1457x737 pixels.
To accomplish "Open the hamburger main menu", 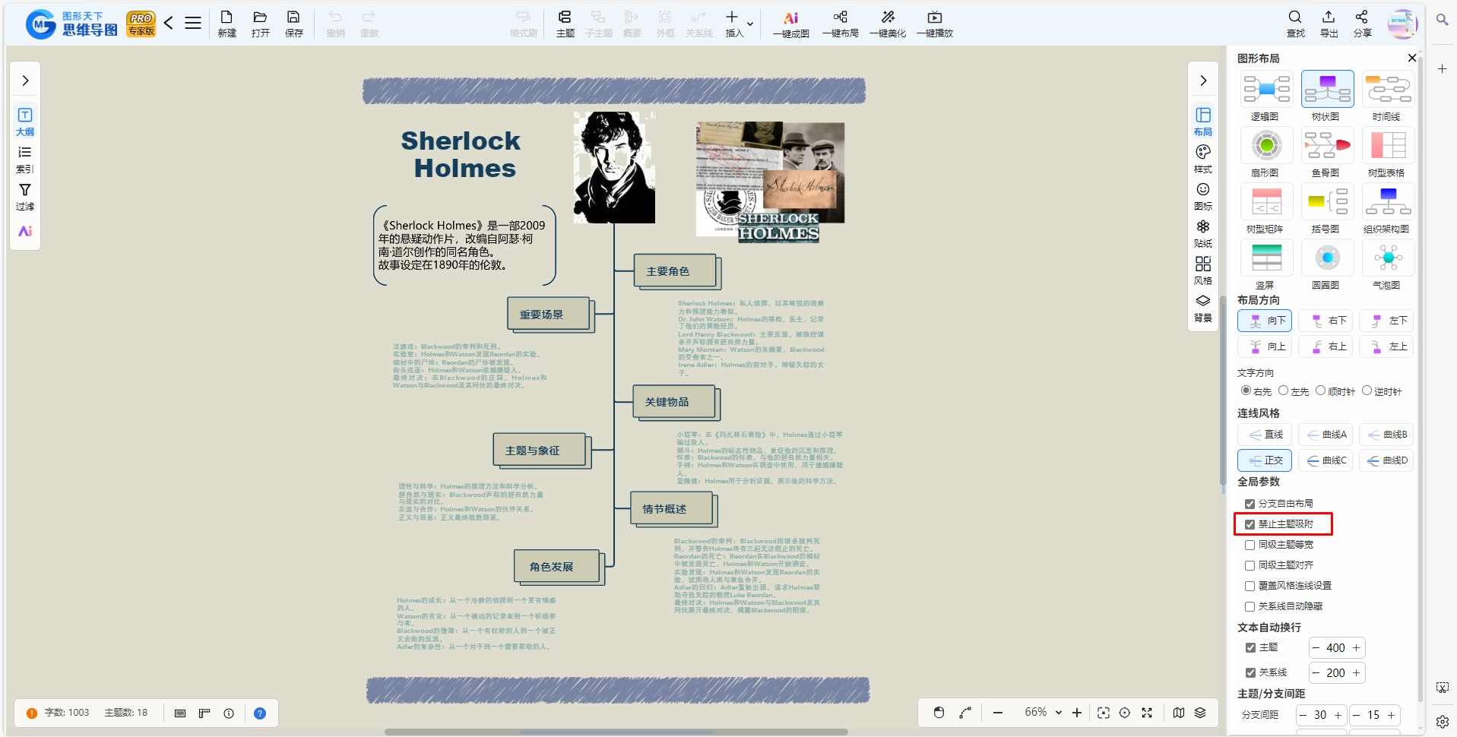I will pyautogui.click(x=193, y=24).
